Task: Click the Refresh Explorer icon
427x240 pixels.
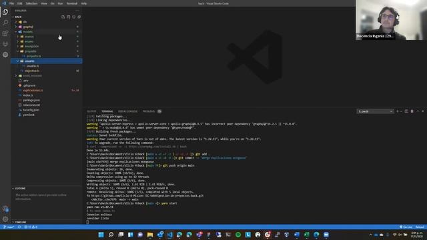Action: [74, 17]
